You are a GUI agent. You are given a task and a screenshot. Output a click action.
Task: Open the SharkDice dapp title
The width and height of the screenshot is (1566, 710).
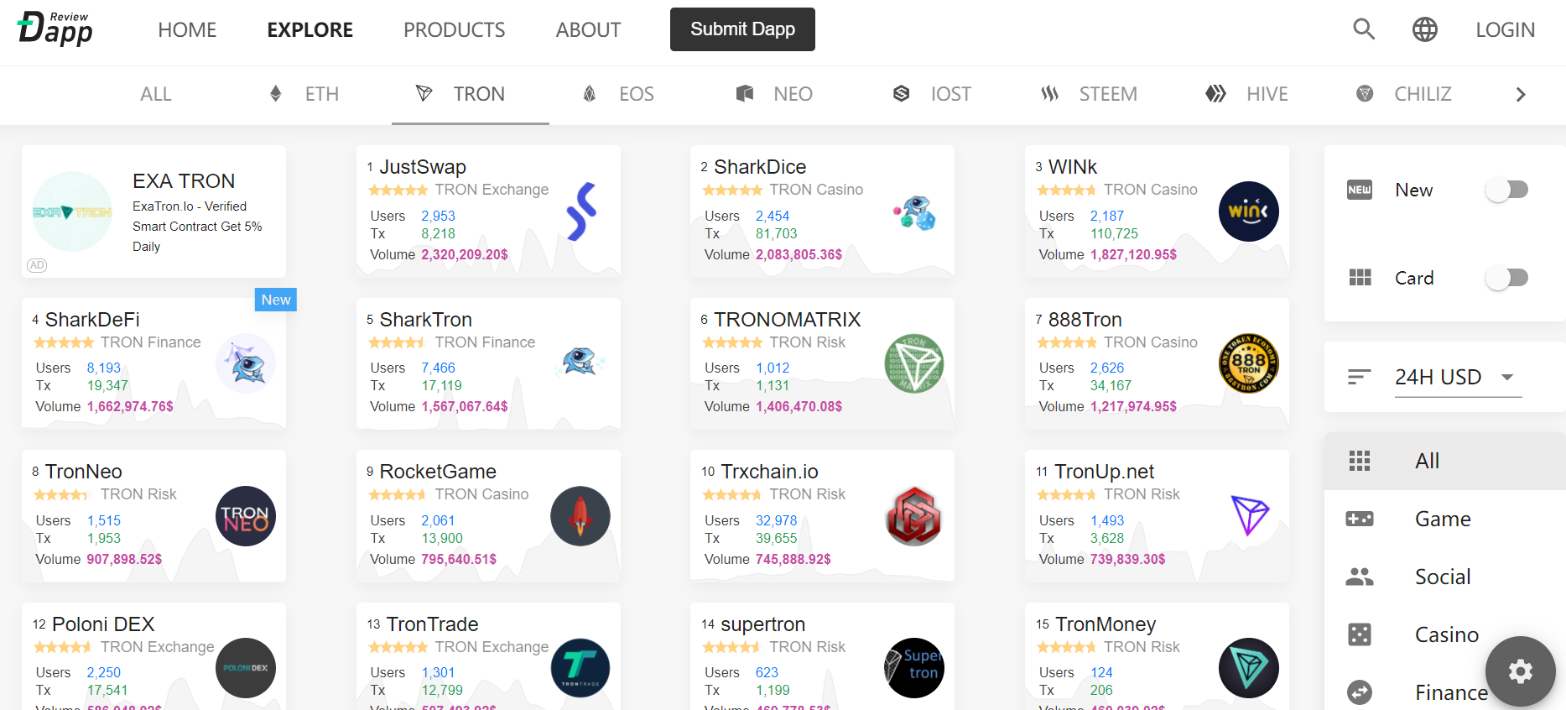click(760, 167)
